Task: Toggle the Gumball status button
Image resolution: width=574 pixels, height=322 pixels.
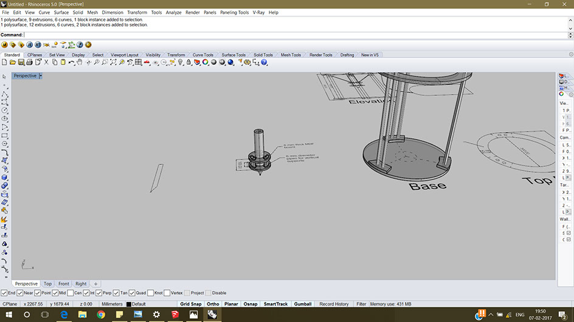Action: [x=303, y=304]
